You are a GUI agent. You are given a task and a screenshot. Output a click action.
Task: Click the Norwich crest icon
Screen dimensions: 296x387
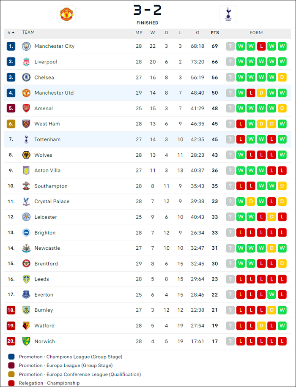[26, 341]
